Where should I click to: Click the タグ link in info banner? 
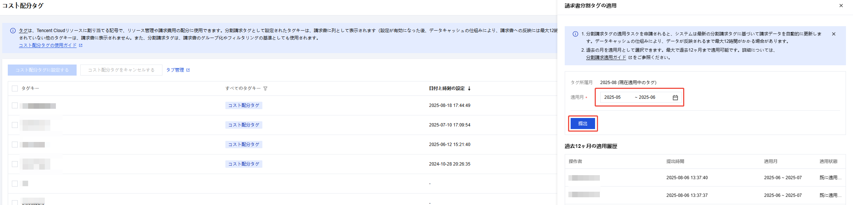point(23,31)
